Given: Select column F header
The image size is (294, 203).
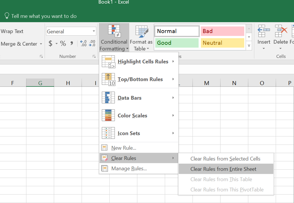Looking at the screenshot, I should 12,83.
